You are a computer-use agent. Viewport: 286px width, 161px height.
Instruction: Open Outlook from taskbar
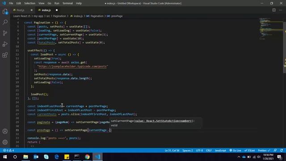click(x=36, y=157)
